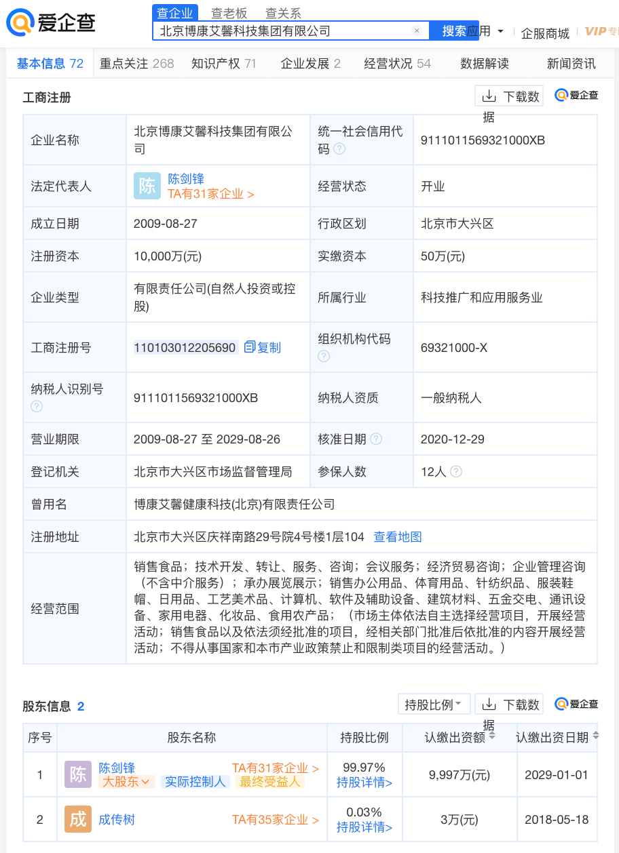Image resolution: width=619 pixels, height=853 pixels.
Task: Open the 陈 avatar in shareholder row 1
Action: tap(78, 774)
